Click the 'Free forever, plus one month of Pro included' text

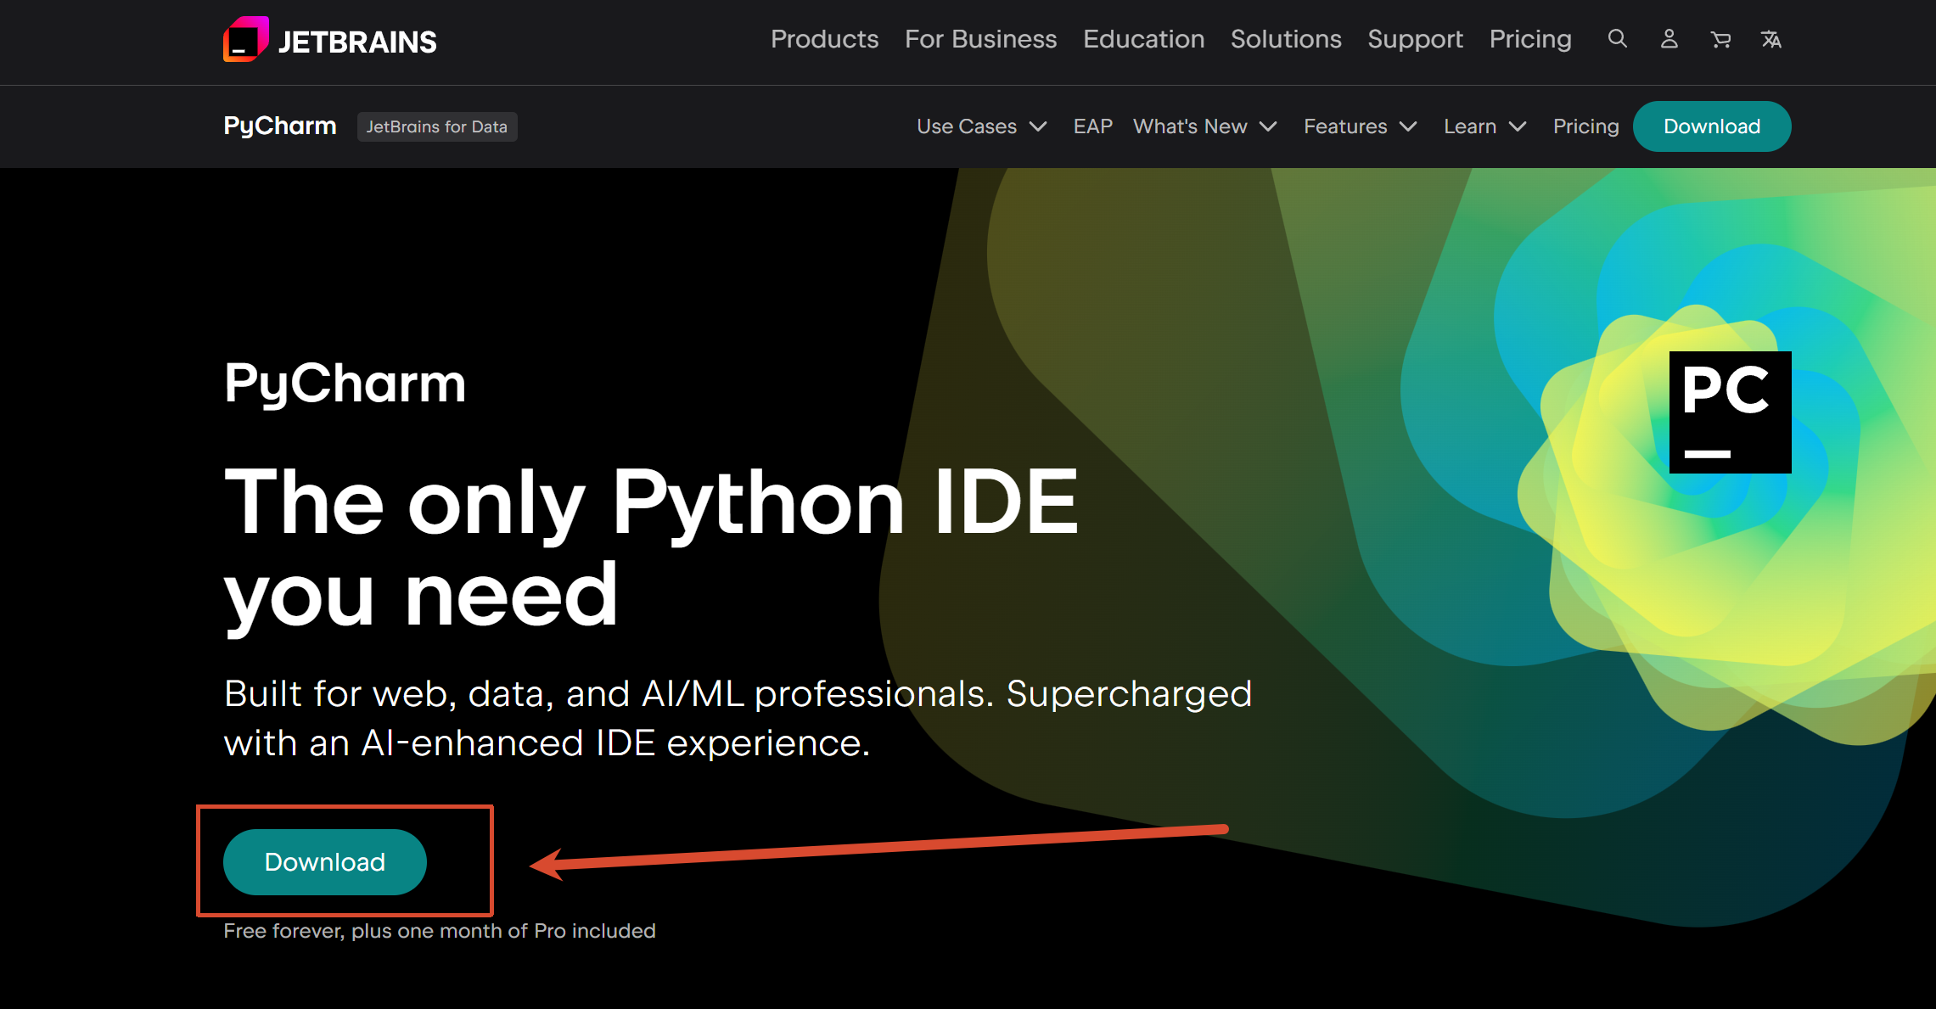click(440, 931)
